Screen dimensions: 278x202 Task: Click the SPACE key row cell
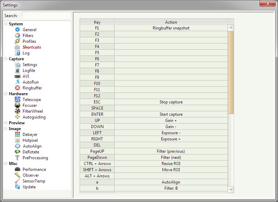(97, 108)
